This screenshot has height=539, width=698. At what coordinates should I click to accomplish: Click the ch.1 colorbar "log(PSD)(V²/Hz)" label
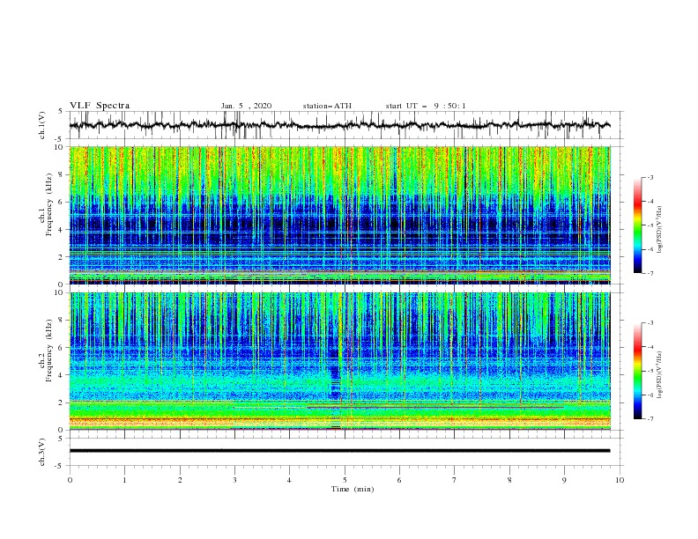659,230
